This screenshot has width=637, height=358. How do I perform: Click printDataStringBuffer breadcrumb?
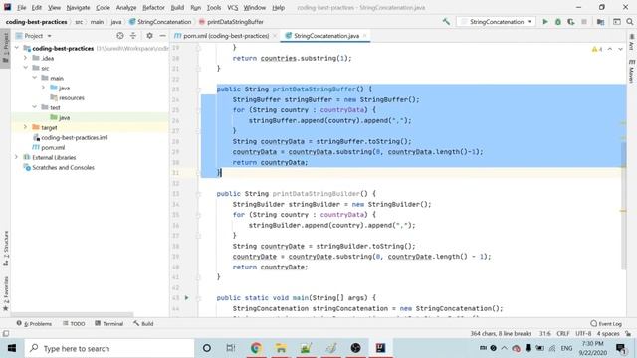[x=231, y=22]
